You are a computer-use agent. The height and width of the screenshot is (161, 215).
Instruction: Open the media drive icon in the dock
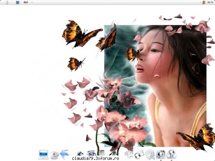161,154
